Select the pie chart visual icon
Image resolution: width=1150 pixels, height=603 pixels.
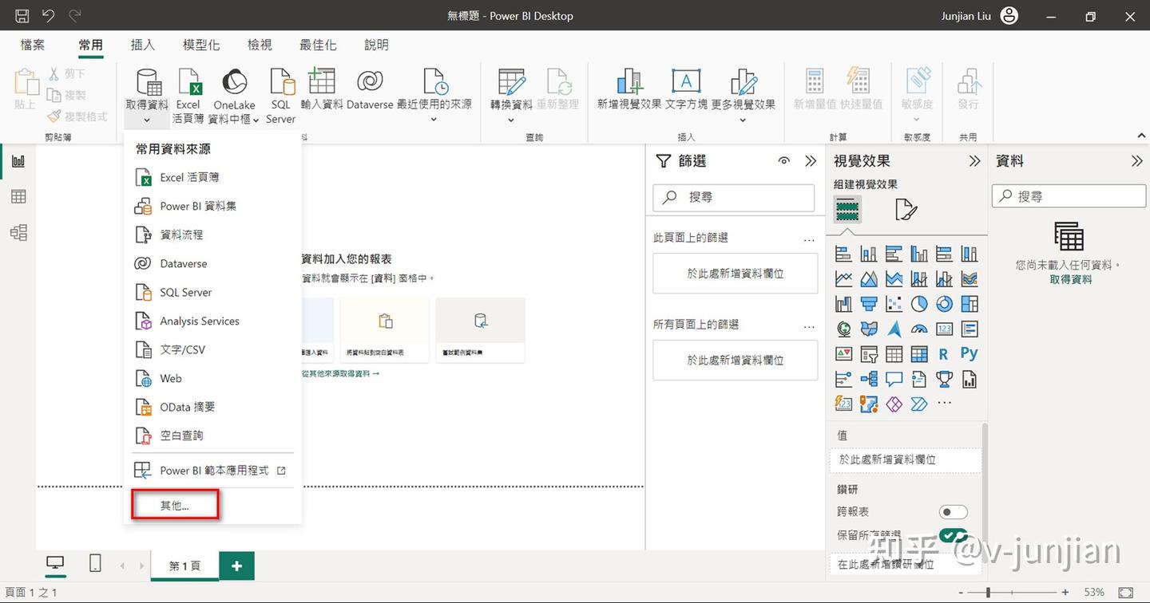point(919,304)
